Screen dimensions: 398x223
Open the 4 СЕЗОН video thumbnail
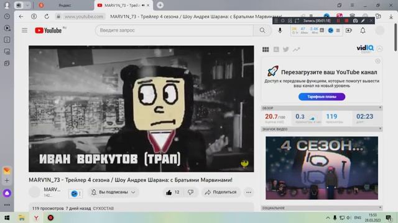(322, 168)
